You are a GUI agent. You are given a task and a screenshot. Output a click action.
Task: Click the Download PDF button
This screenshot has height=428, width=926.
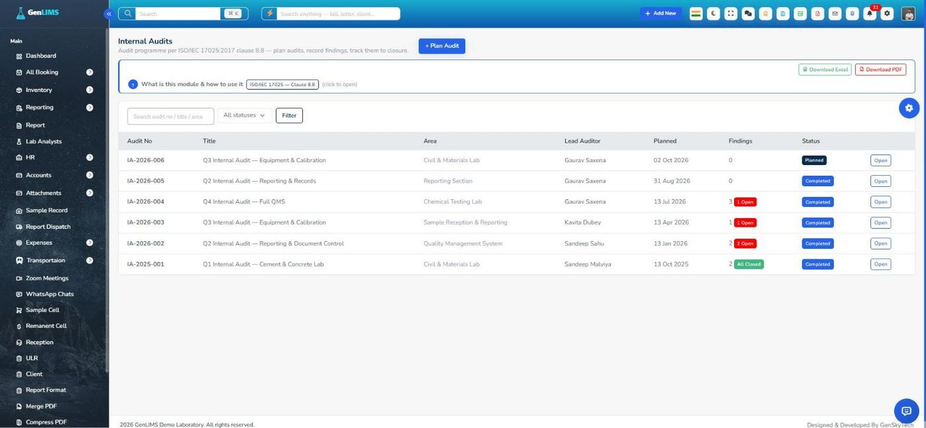pyautogui.click(x=880, y=69)
